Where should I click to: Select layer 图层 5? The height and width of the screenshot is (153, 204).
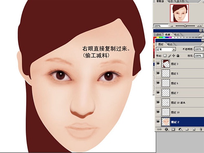click(180, 73)
